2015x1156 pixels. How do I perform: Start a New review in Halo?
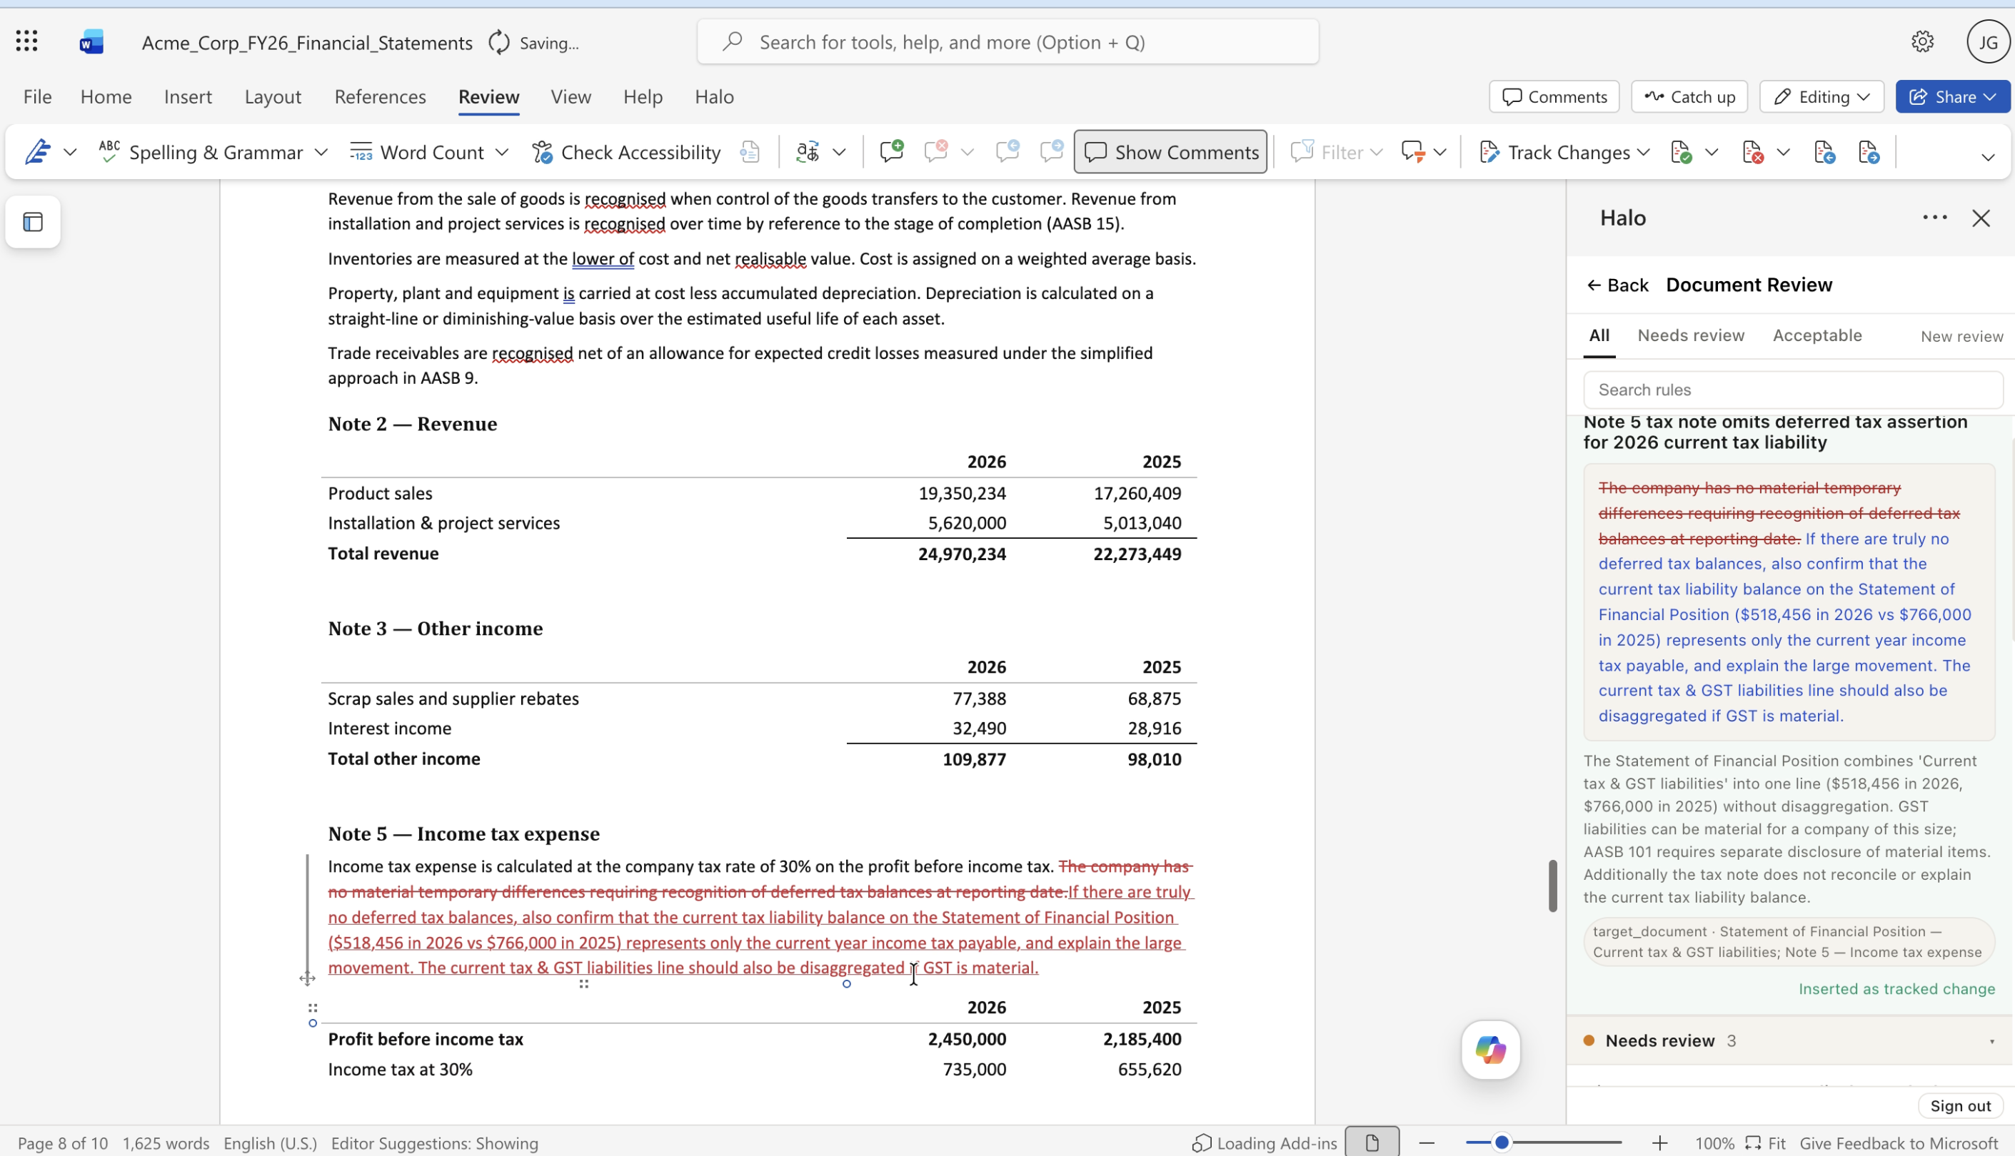pyautogui.click(x=1961, y=336)
